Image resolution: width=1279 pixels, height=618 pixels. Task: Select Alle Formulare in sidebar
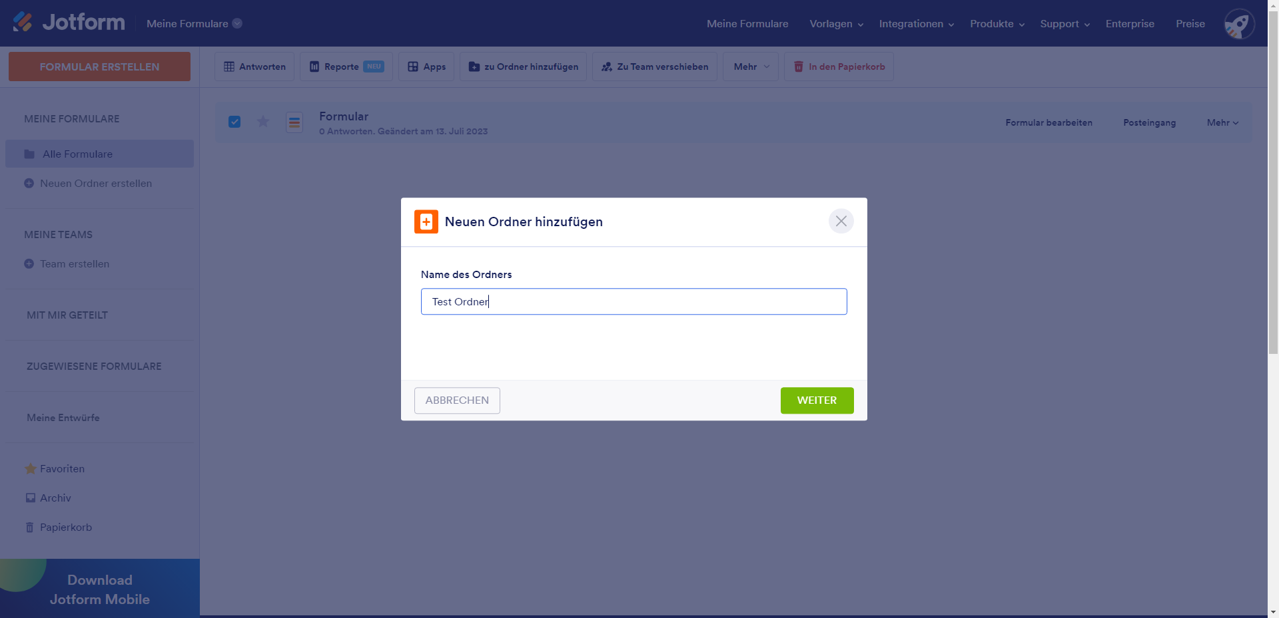(99, 154)
